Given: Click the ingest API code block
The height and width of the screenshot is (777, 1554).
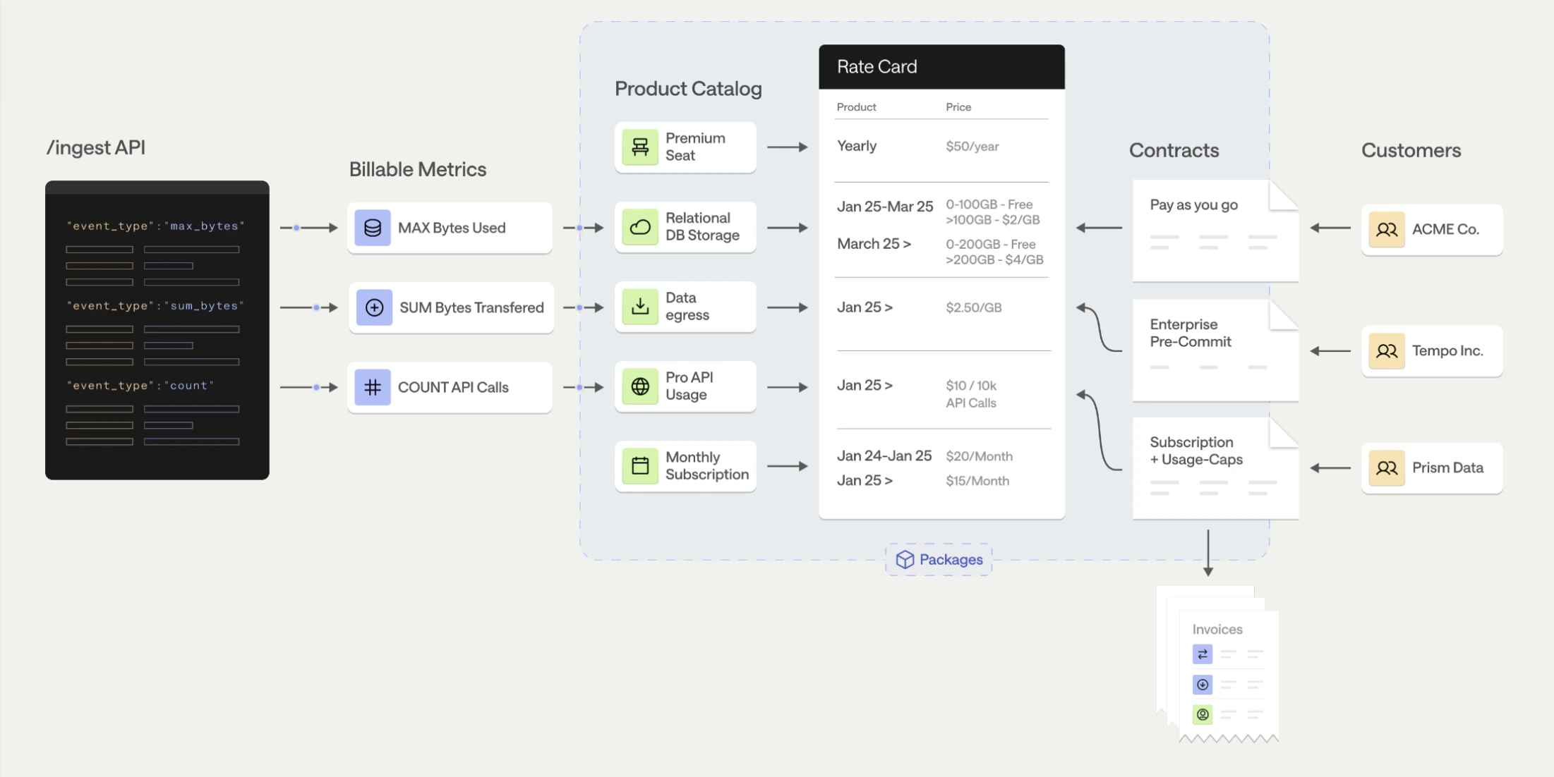Looking at the screenshot, I should pos(157,330).
